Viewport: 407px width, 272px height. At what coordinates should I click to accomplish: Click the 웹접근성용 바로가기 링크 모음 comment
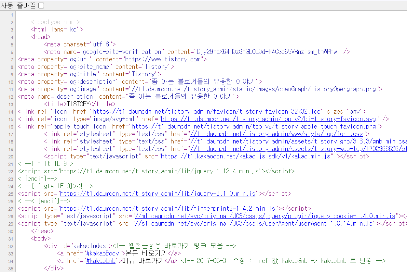point(174,246)
